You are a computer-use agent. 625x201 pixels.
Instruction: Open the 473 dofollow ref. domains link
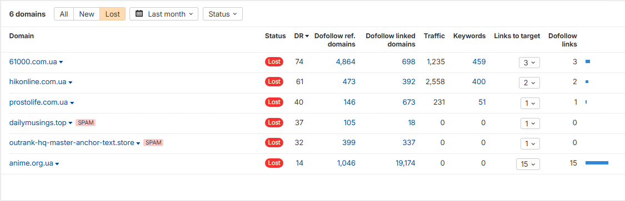point(349,81)
